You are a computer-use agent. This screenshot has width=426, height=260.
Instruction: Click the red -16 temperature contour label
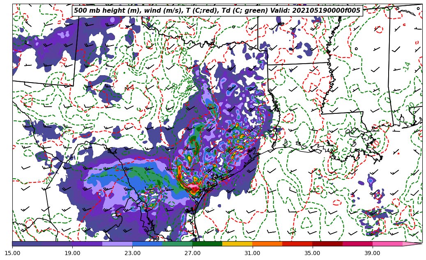(64, 62)
